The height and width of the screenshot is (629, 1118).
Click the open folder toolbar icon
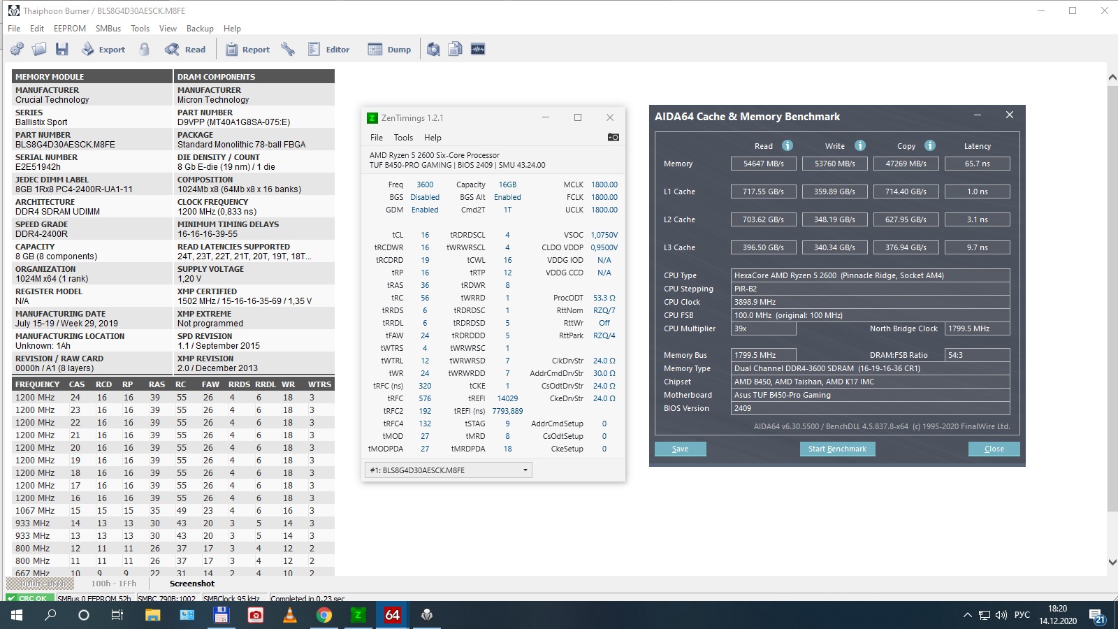pyautogui.click(x=39, y=49)
